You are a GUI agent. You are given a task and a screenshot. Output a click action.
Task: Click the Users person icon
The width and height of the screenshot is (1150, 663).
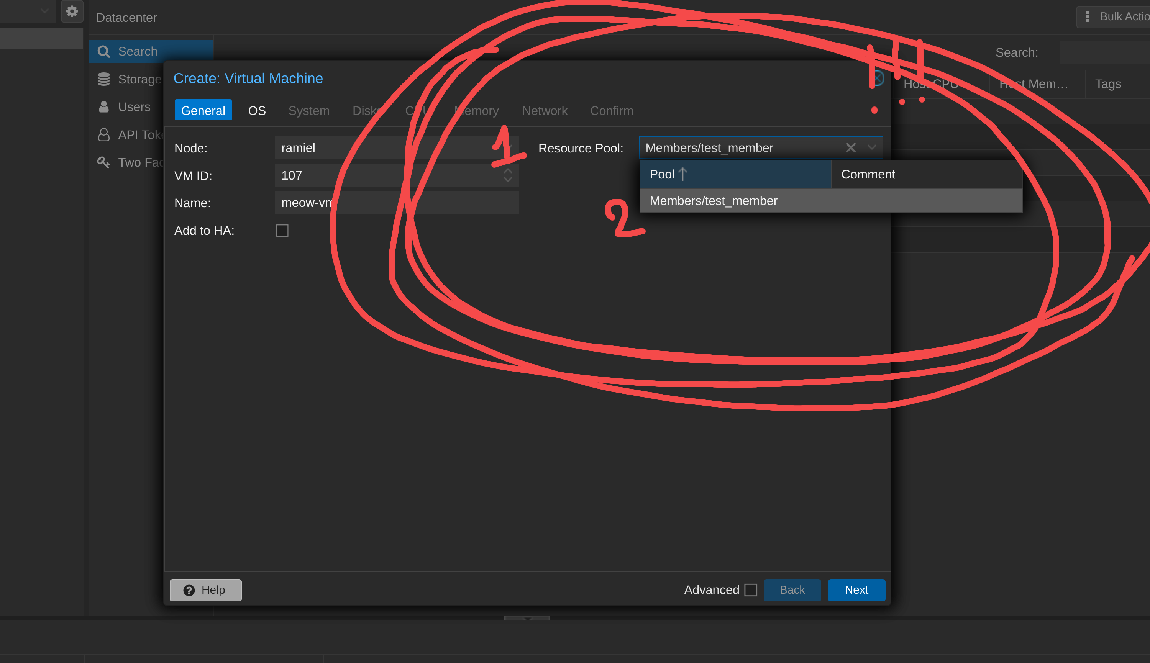pyautogui.click(x=104, y=107)
